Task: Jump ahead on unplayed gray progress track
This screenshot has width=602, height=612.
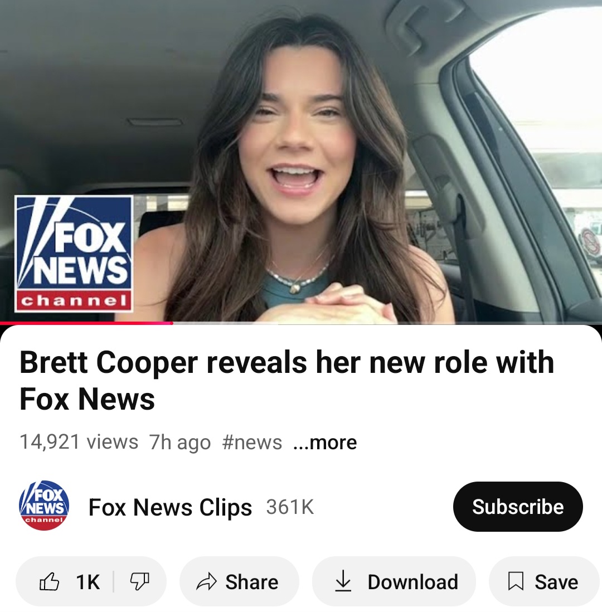Action: click(387, 323)
